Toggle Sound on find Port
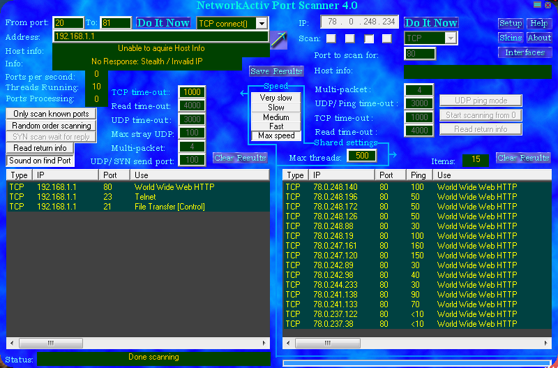The height and width of the screenshot is (368, 558). click(40, 161)
